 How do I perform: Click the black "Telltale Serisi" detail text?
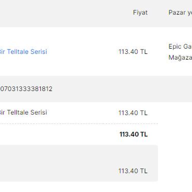pyautogui.click(x=23, y=112)
